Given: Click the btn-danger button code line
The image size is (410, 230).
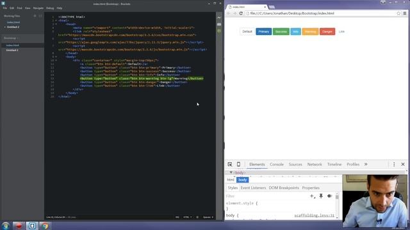Looking at the screenshot, I should [133, 82].
